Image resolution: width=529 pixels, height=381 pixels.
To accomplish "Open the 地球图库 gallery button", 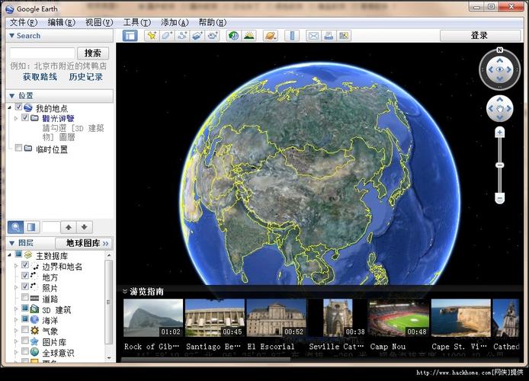I will click(84, 243).
